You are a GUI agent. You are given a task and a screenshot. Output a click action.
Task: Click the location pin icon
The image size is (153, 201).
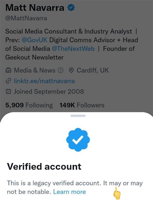pyautogui.click(x=71, y=70)
